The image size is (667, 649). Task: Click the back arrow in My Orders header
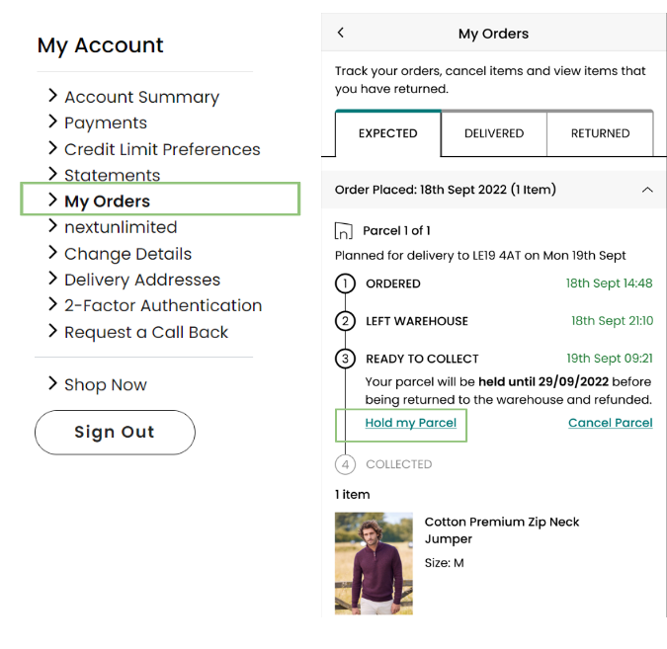pyautogui.click(x=341, y=33)
